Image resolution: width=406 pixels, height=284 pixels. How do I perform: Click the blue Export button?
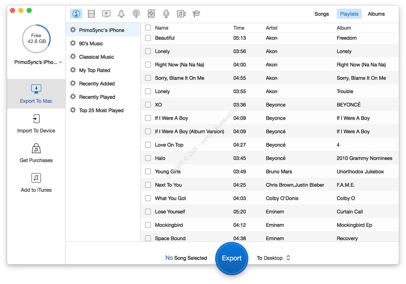click(232, 258)
